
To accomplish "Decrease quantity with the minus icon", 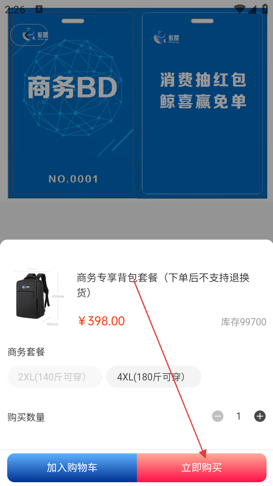I will coord(218,417).
